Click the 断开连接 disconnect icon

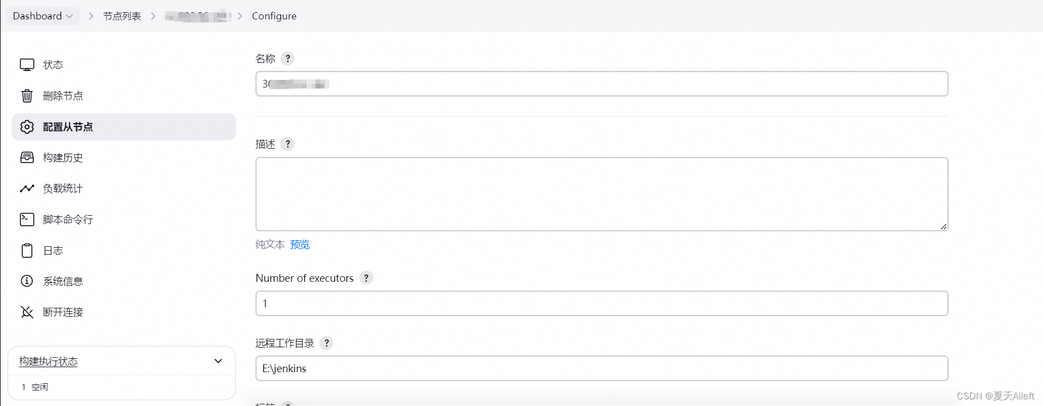click(x=27, y=312)
